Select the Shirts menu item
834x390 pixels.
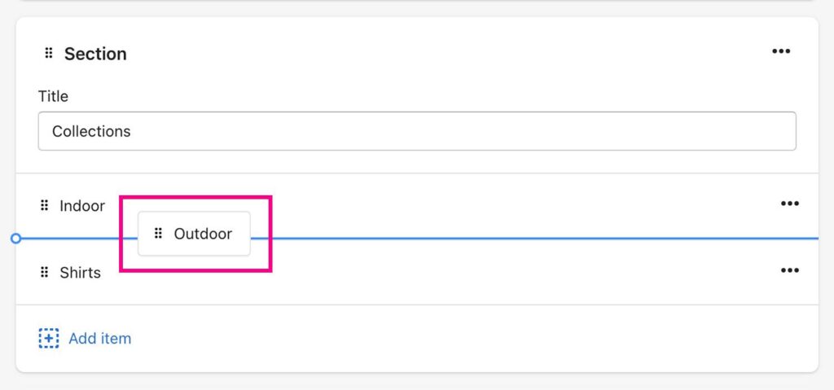[x=81, y=273]
